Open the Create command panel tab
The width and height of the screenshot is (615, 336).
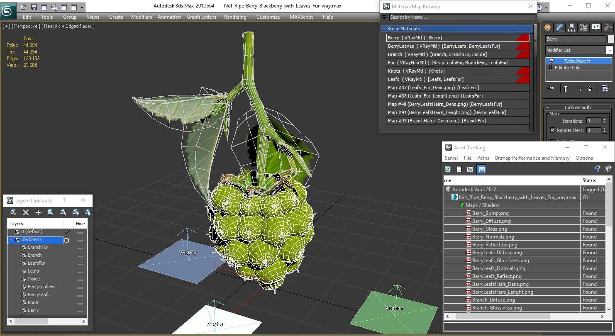pyautogui.click(x=548, y=27)
